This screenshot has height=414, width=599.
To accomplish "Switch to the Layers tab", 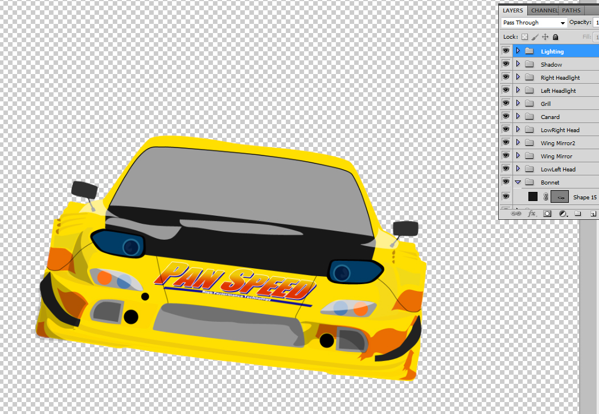I will coord(512,10).
